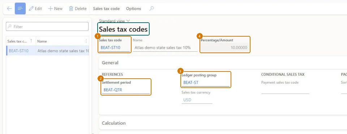Delete the selected sales tax code
The image size is (347, 134).
(x=78, y=9)
